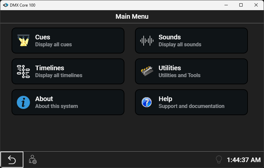Click the Utilities wrench icon
264x168 pixels.
(147, 71)
